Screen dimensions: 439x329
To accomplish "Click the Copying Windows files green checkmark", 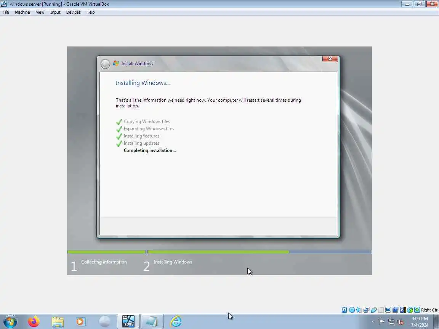I will [x=119, y=122].
